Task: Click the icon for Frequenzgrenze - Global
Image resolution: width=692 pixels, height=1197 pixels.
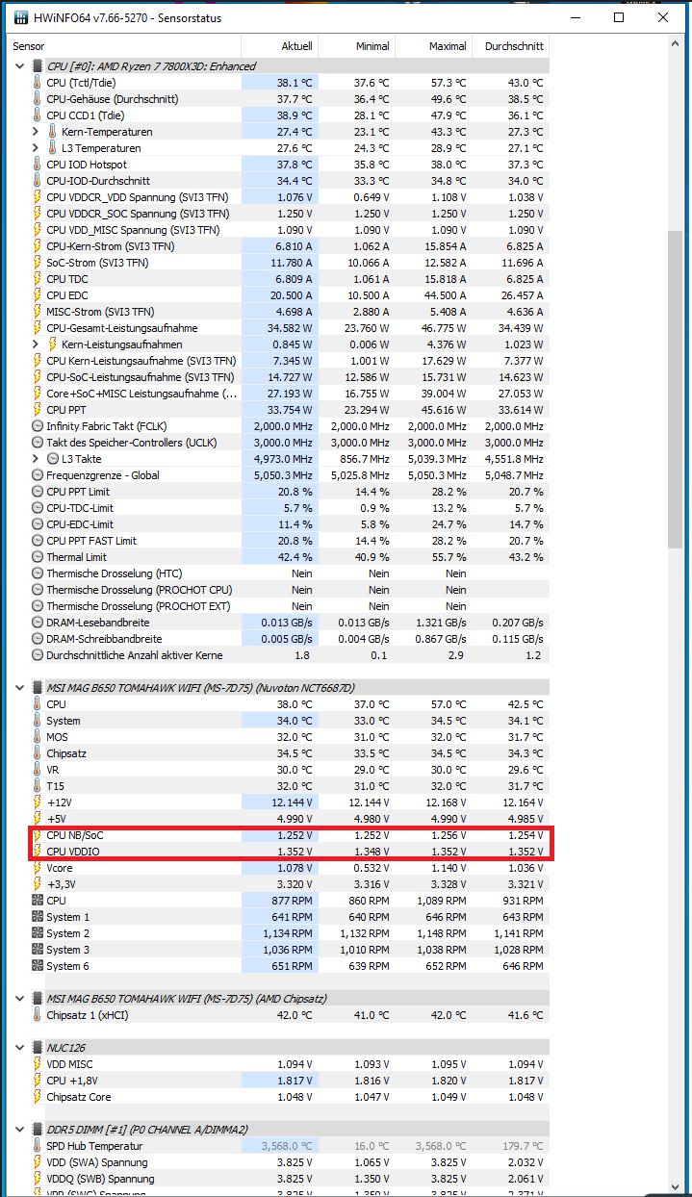Action: (38, 475)
